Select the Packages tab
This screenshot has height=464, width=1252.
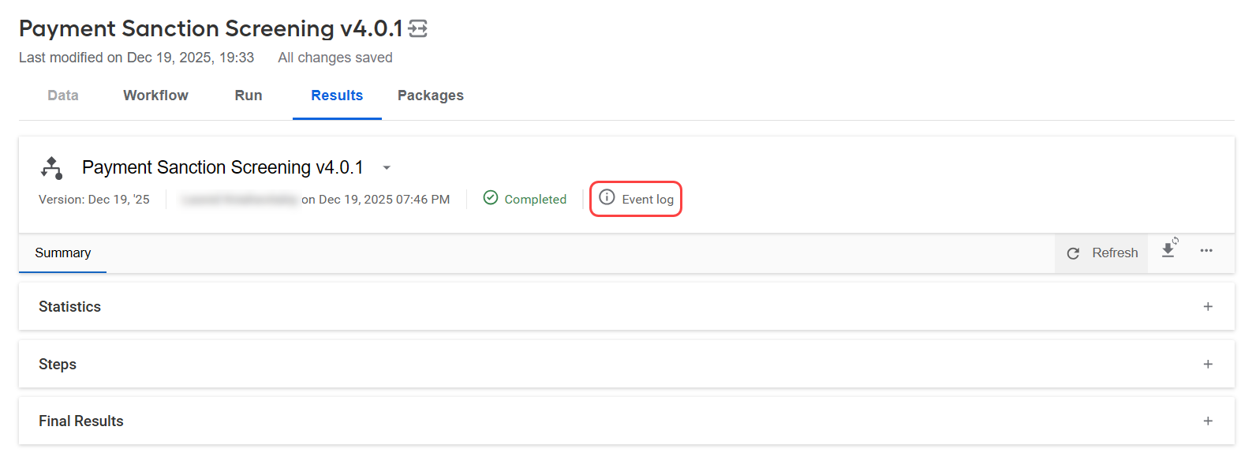pos(431,95)
